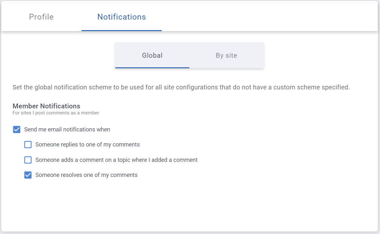Image resolution: width=380 pixels, height=234 pixels.
Task: Click the 'Someone resolves one of my comments' label
Action: click(86, 175)
